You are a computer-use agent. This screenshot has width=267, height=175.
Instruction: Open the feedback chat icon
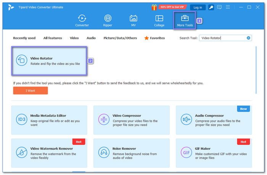point(219,7)
